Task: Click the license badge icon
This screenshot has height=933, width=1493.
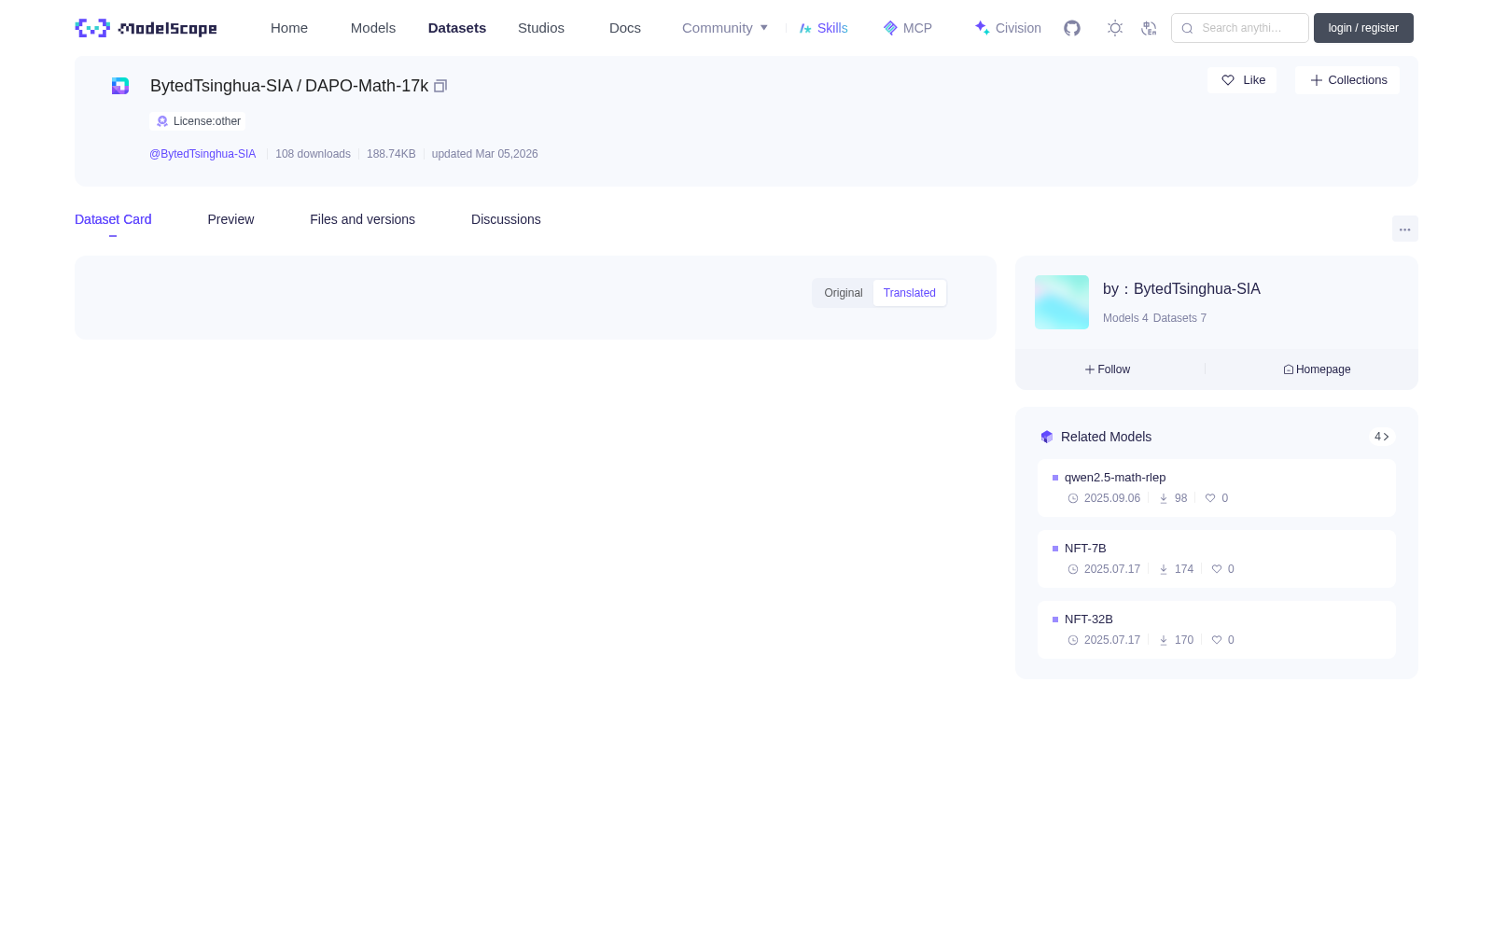Action: 162,121
